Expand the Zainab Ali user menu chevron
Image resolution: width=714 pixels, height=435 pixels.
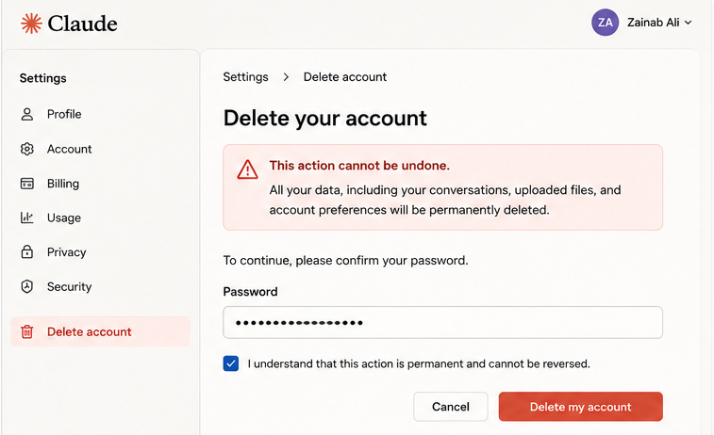click(688, 23)
